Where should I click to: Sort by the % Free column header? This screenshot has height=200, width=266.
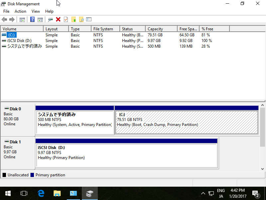[214, 29]
